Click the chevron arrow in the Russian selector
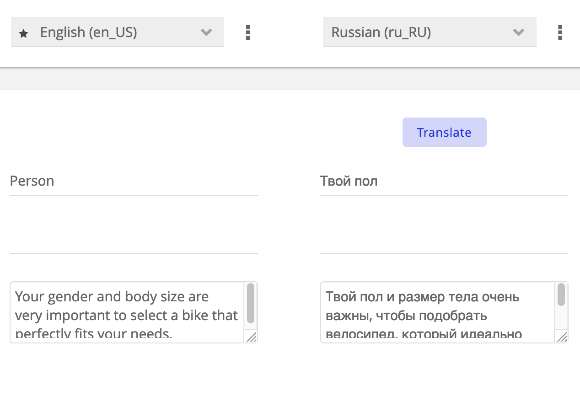This screenshot has height=396, width=580. pos(518,32)
